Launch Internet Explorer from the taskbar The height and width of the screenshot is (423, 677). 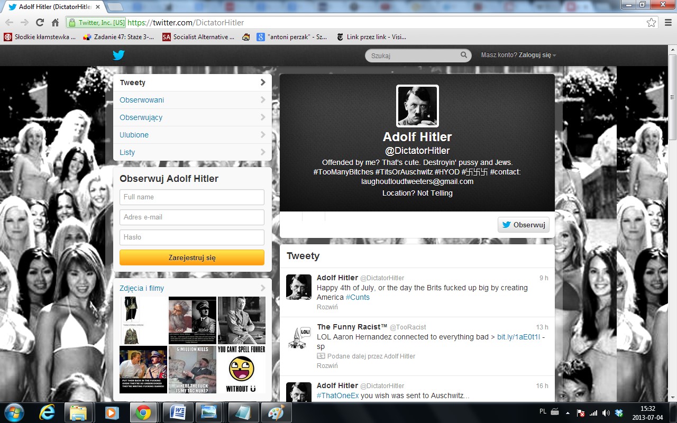[x=47, y=412]
